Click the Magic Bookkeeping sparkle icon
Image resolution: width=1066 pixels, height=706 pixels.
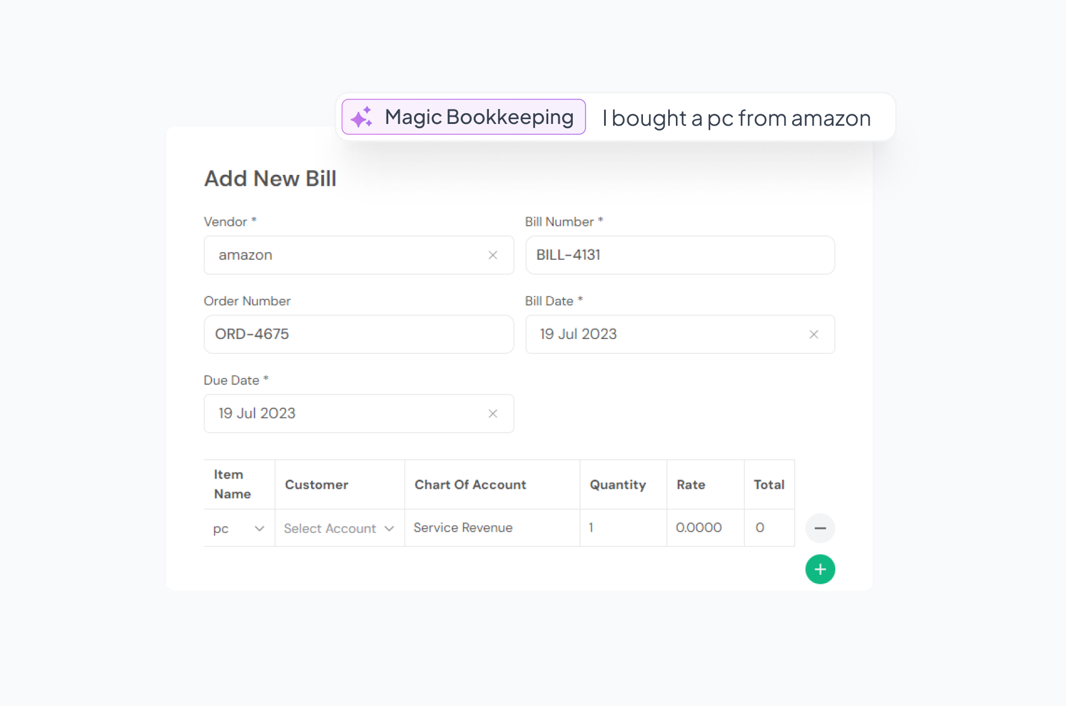click(x=361, y=117)
